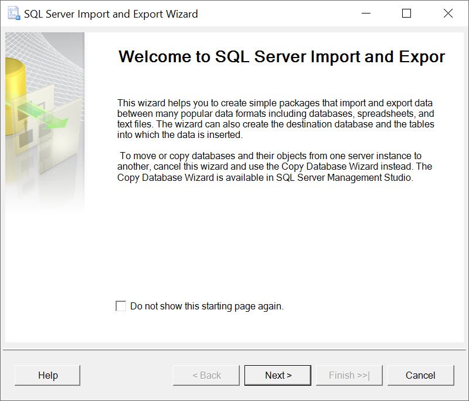Viewport: 469px width, 401px height.
Task: Close the Import and Export Wizard window
Action: (x=448, y=14)
